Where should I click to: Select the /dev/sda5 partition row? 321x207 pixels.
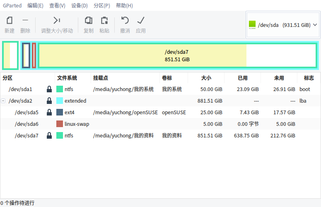click(x=160, y=112)
